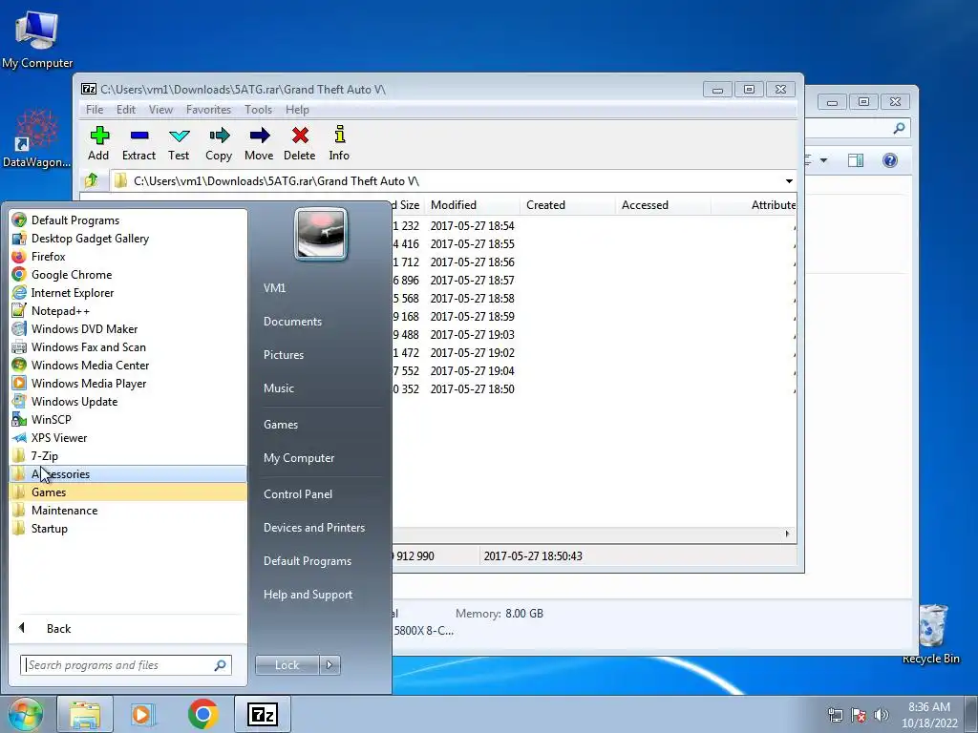Open the Favorites menu

tap(208, 109)
